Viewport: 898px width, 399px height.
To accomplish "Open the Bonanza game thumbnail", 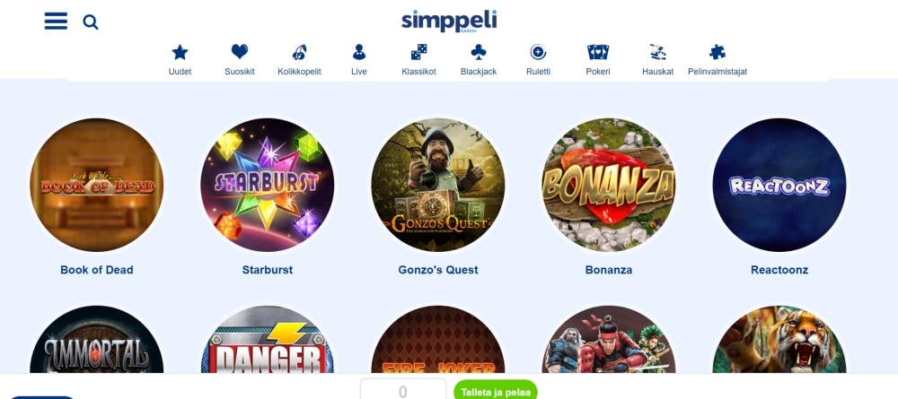I will (x=608, y=185).
